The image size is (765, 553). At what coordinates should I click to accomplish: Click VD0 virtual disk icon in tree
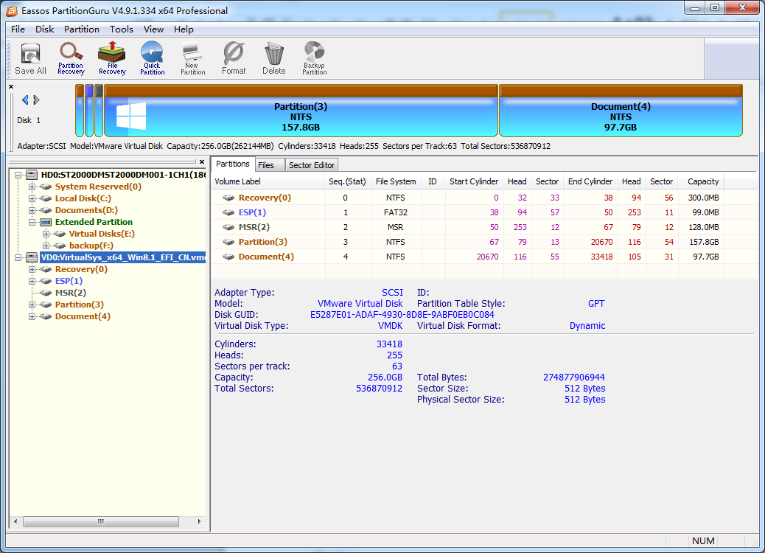coord(32,257)
